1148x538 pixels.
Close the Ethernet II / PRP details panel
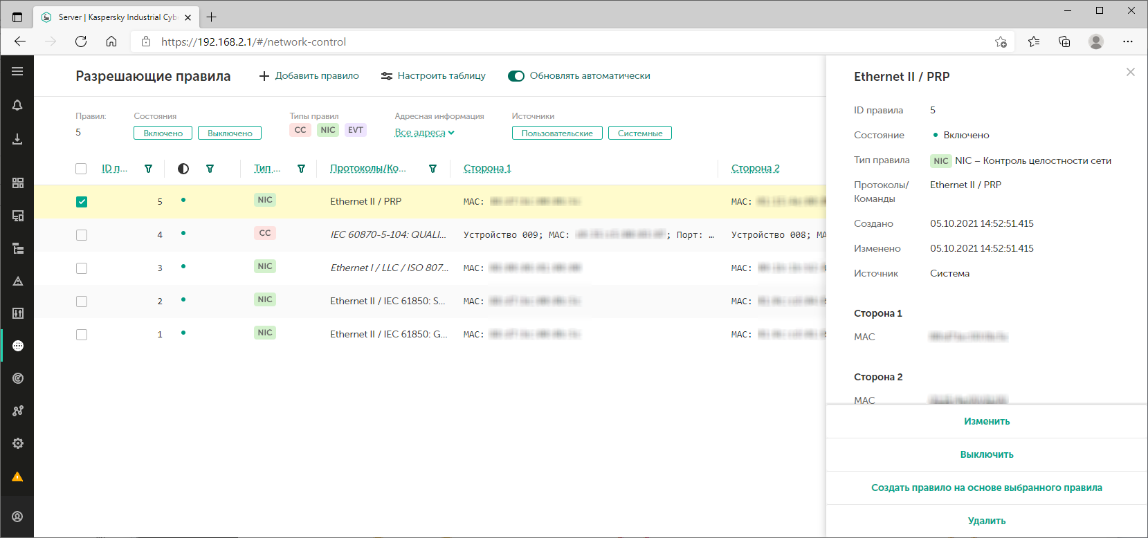pyautogui.click(x=1130, y=72)
